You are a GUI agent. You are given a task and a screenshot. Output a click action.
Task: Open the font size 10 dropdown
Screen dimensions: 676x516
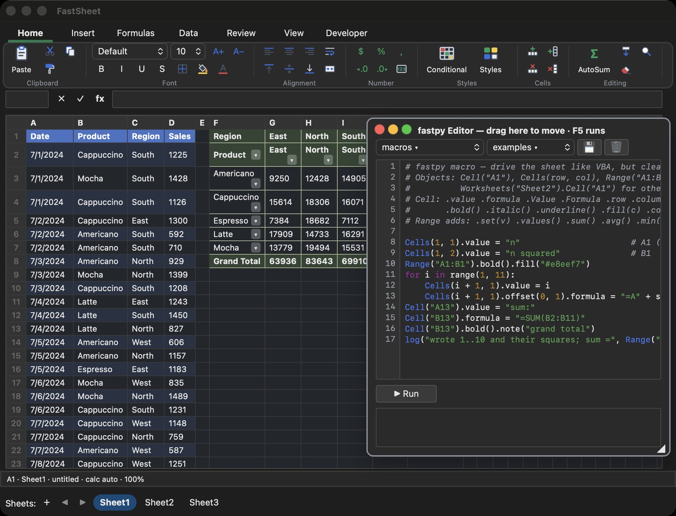(x=188, y=52)
